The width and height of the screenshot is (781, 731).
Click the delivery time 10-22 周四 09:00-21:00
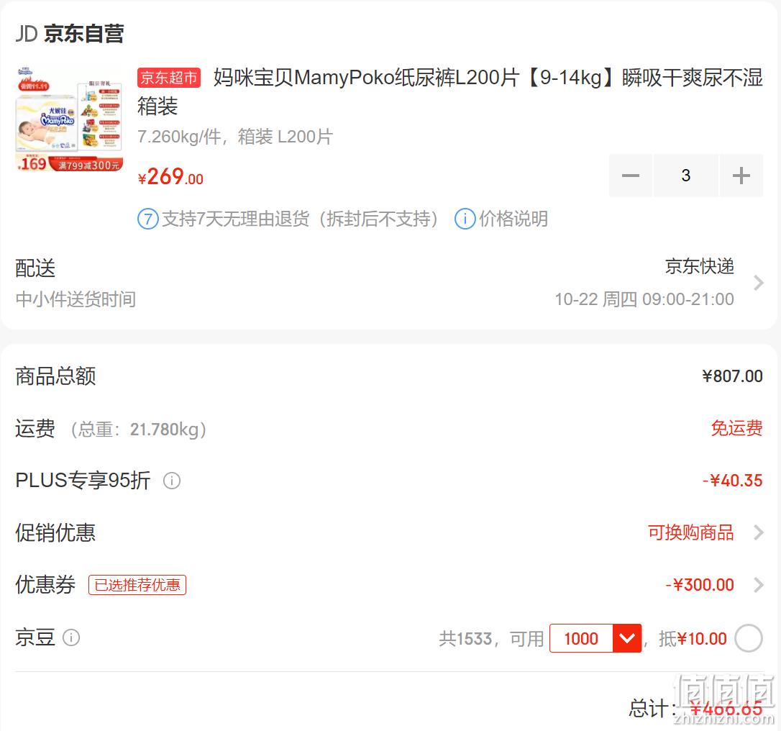(x=644, y=299)
